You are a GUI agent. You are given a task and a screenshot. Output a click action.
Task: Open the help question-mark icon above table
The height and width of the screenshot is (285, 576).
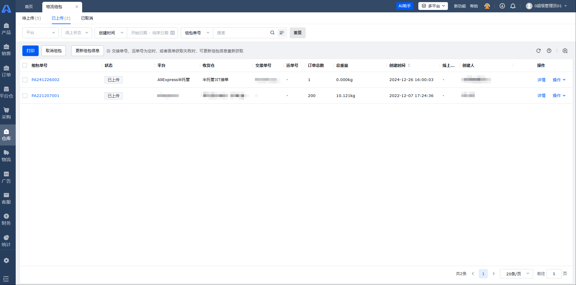(549, 51)
